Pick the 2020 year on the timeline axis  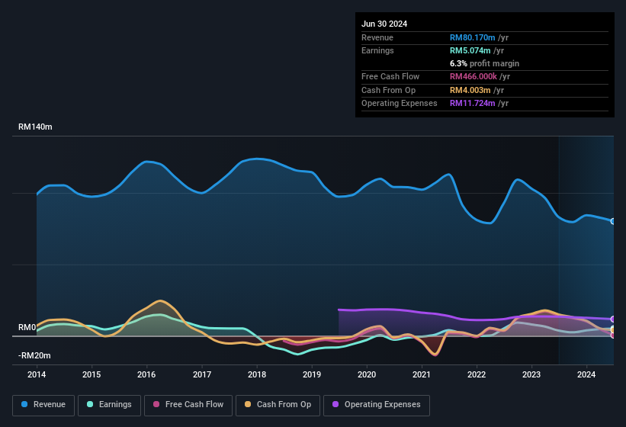(367, 374)
